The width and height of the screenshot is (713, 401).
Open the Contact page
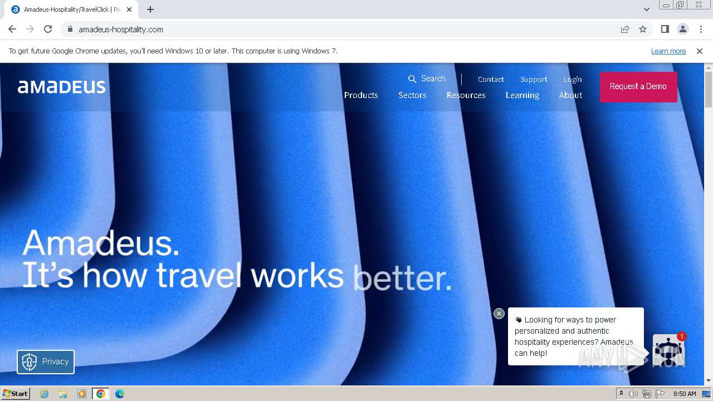point(491,79)
